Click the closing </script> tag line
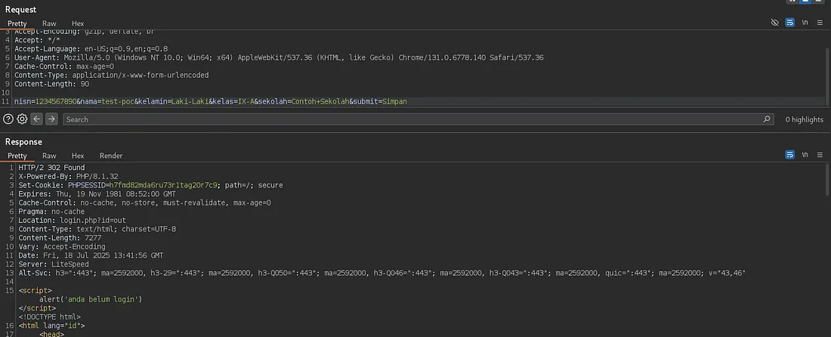 [x=37, y=308]
